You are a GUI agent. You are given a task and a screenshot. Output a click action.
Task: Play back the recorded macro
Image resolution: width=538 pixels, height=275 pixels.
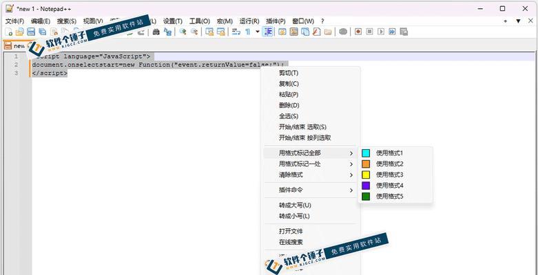coord(381,32)
